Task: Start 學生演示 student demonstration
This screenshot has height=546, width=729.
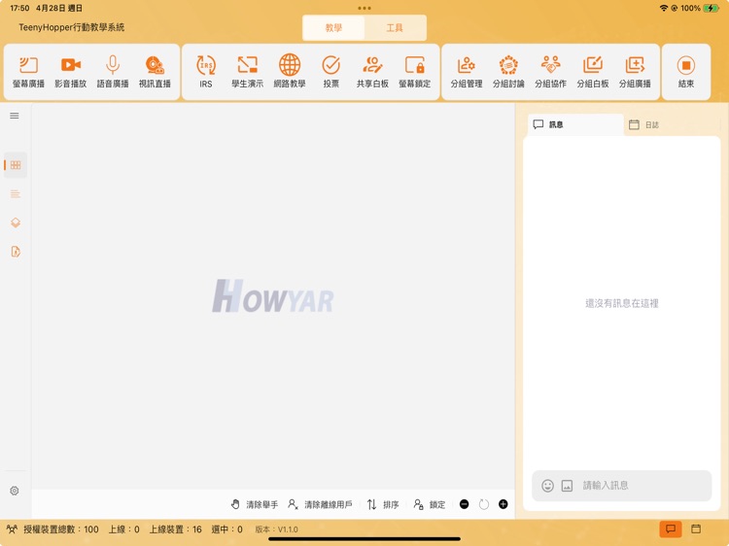Action: (247, 72)
